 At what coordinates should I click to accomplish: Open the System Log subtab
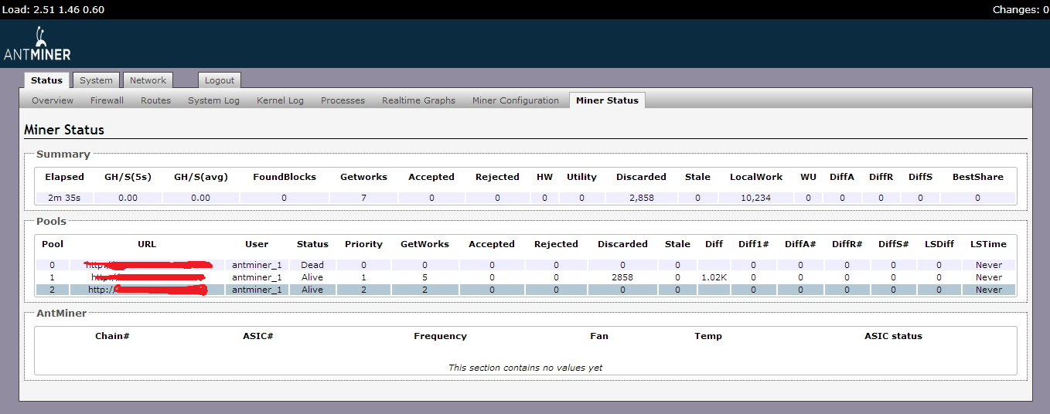pyautogui.click(x=213, y=100)
